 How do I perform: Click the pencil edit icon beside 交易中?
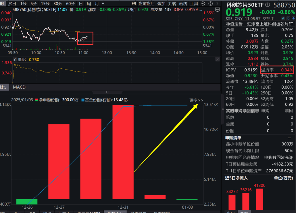[x=283, y=18]
